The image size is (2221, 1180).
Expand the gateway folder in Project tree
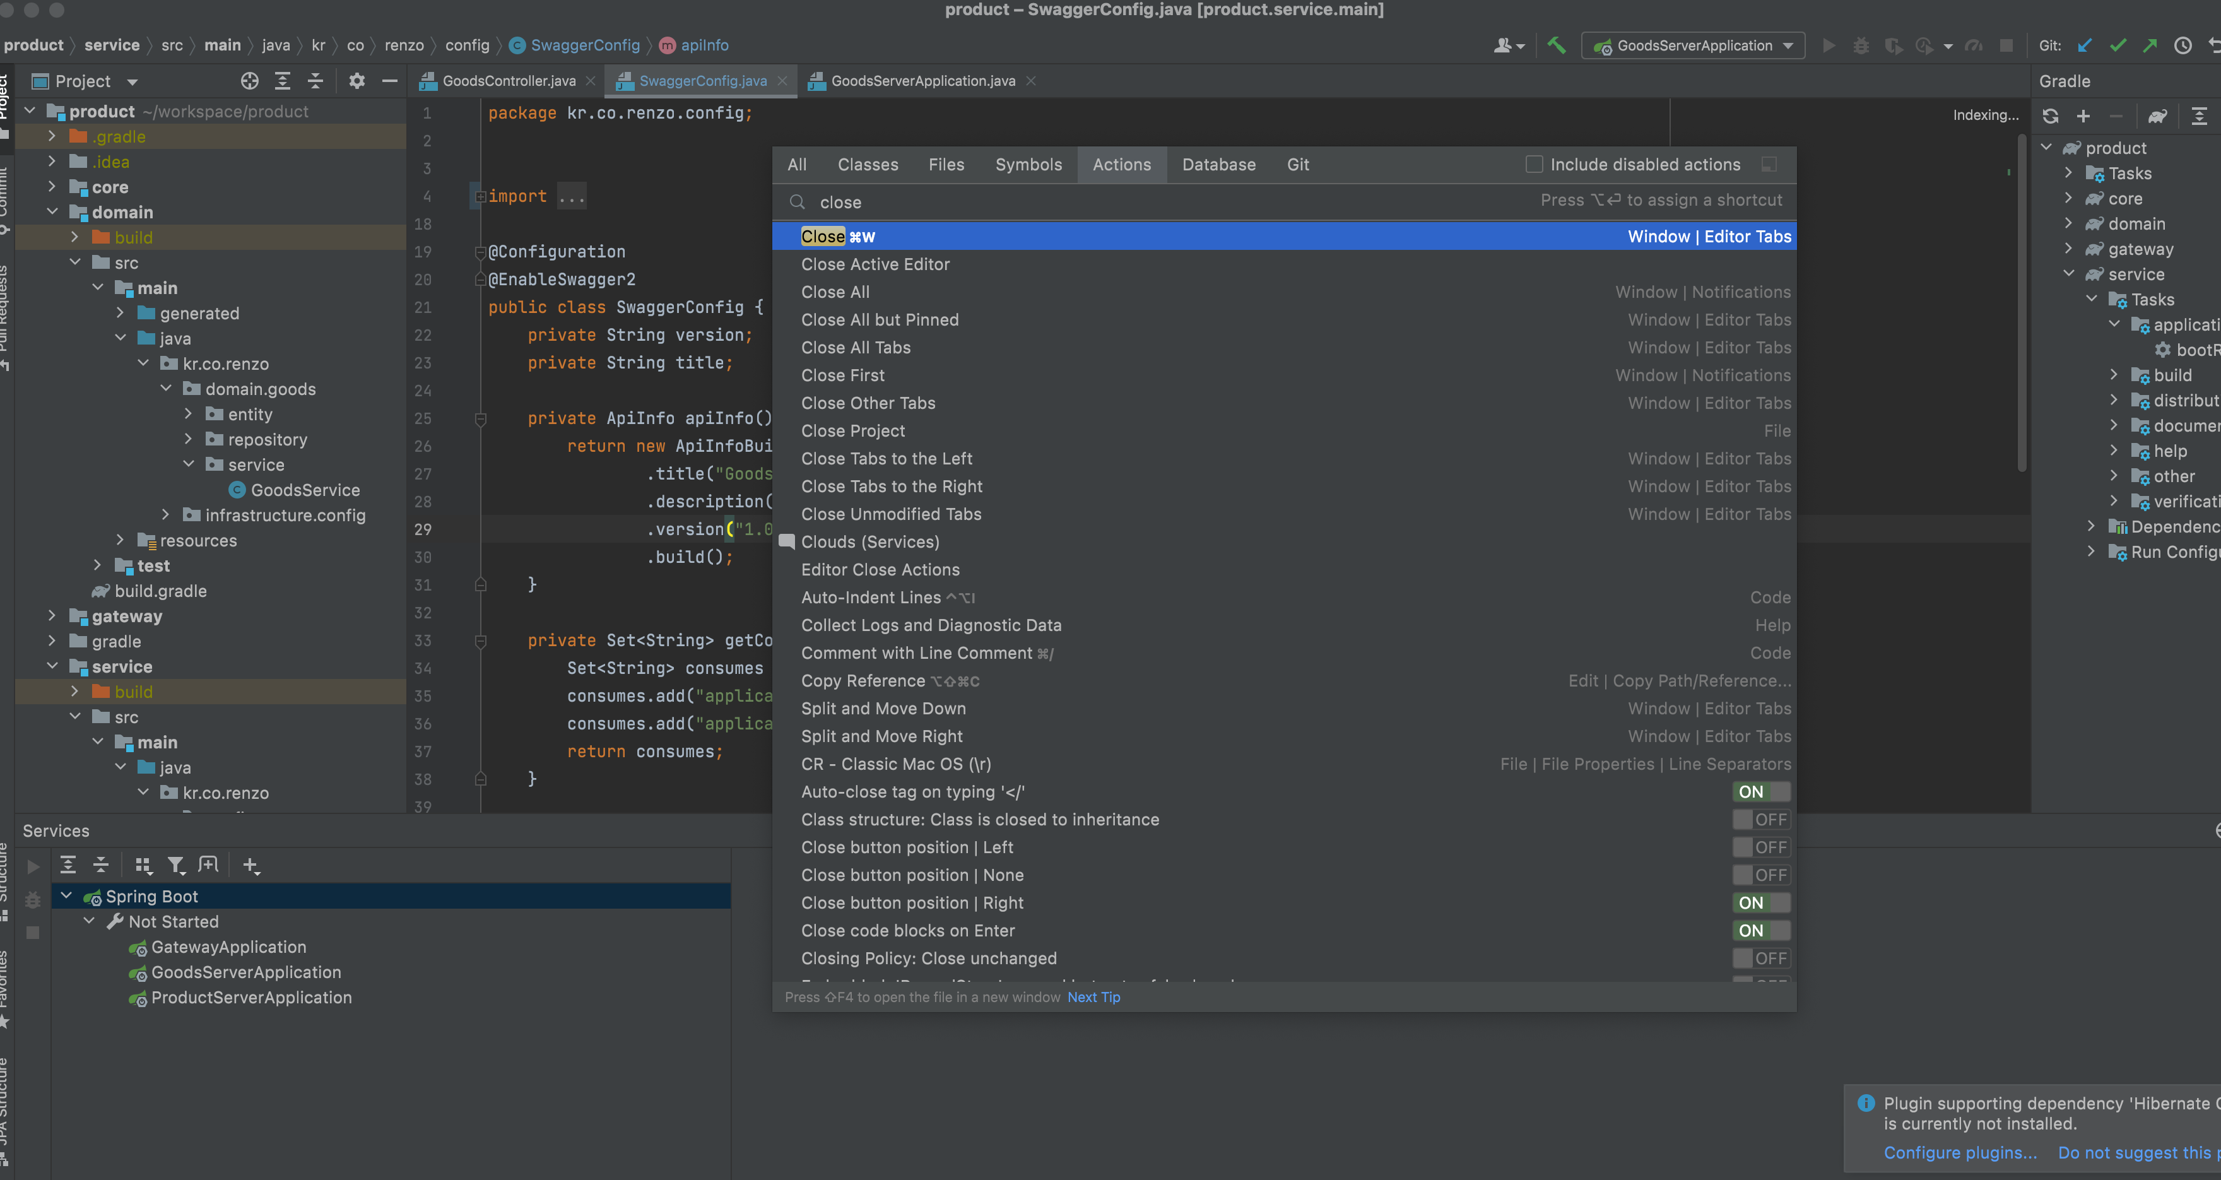pos(52,616)
